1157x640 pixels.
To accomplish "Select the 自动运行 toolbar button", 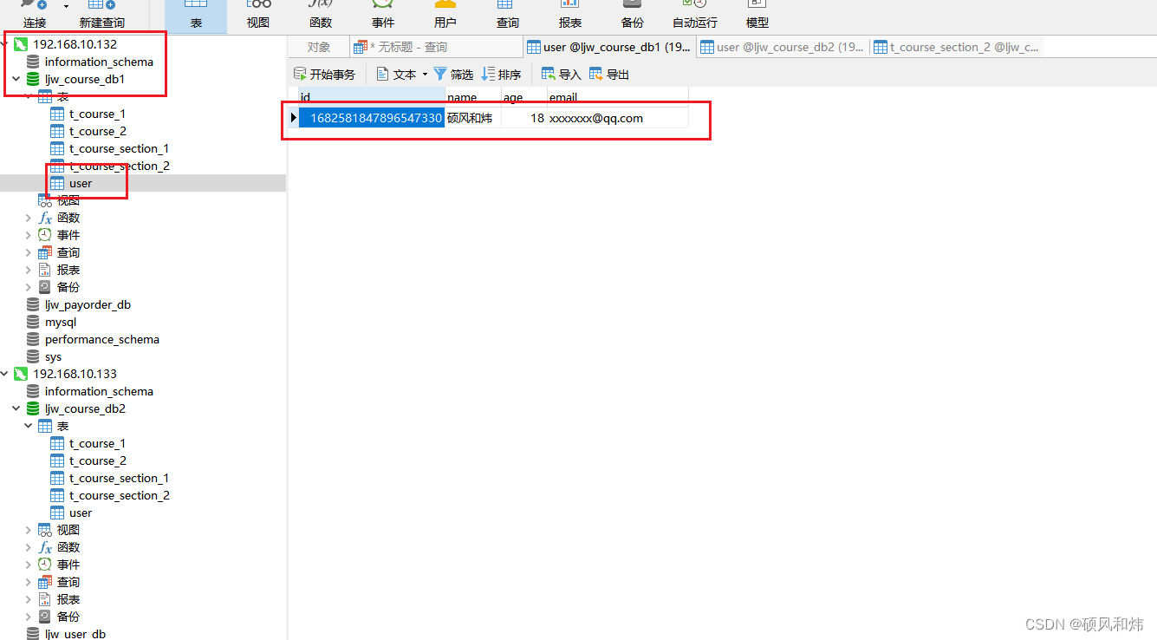I will pyautogui.click(x=695, y=15).
